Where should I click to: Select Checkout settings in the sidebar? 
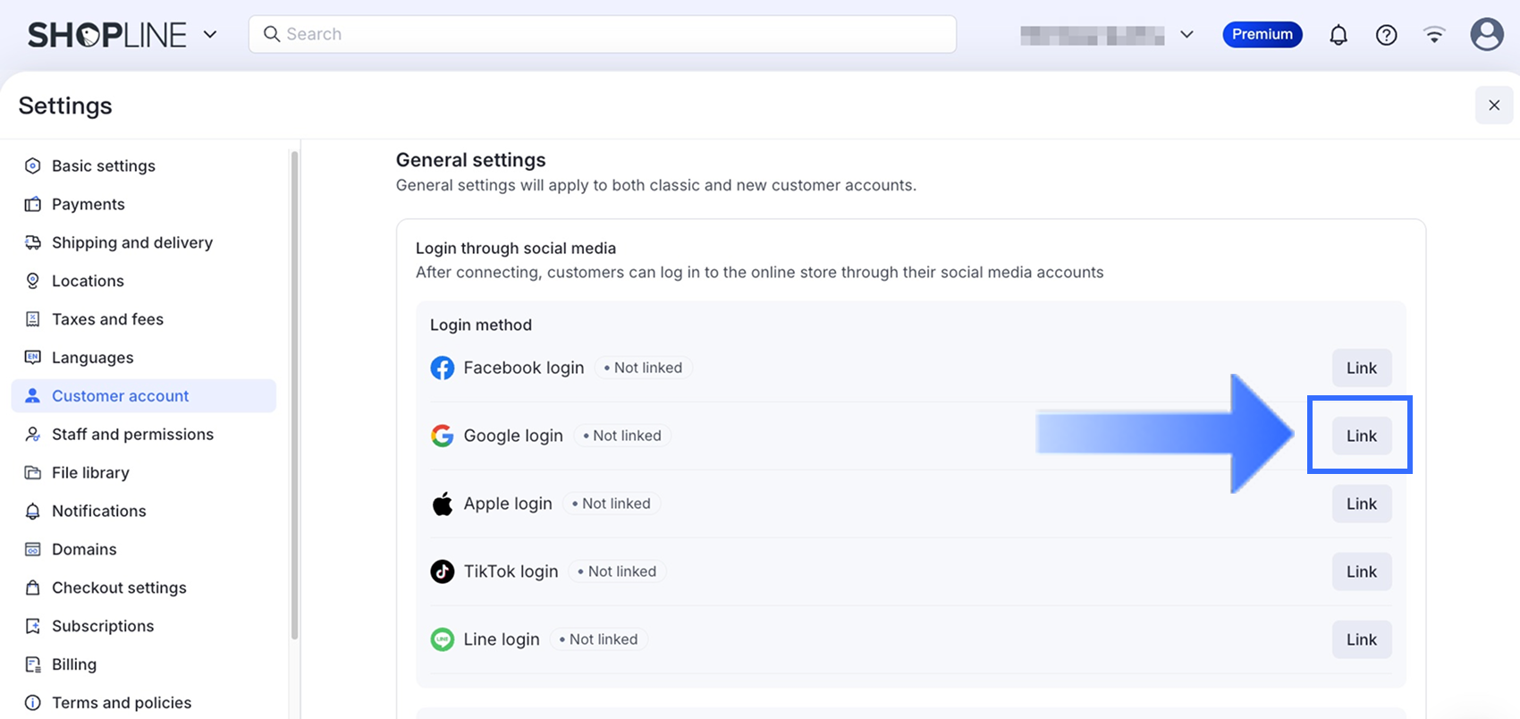coord(119,588)
